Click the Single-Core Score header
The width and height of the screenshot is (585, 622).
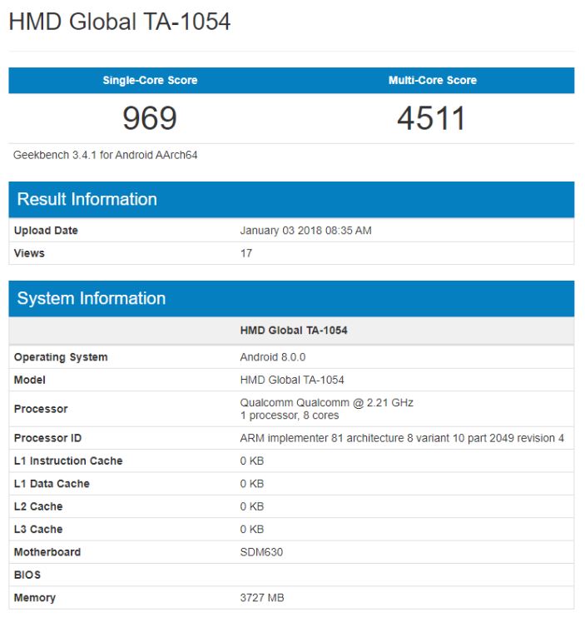pos(150,80)
